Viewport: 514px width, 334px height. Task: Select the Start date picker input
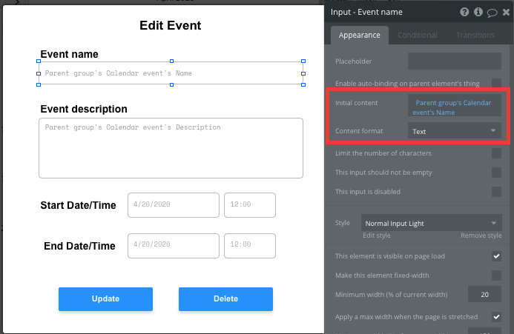coord(174,205)
